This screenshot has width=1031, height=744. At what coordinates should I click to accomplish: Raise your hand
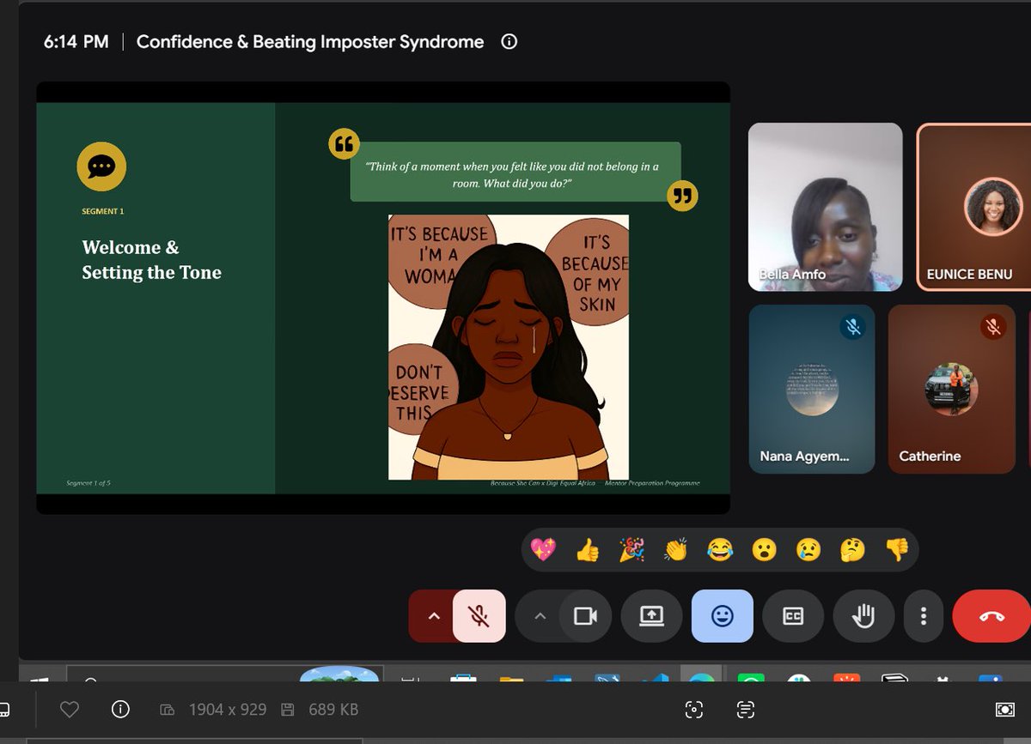863,616
